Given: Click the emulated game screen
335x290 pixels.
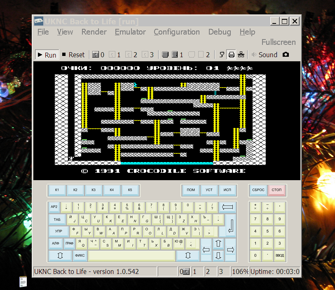Looking at the screenshot, I should [x=167, y=121].
